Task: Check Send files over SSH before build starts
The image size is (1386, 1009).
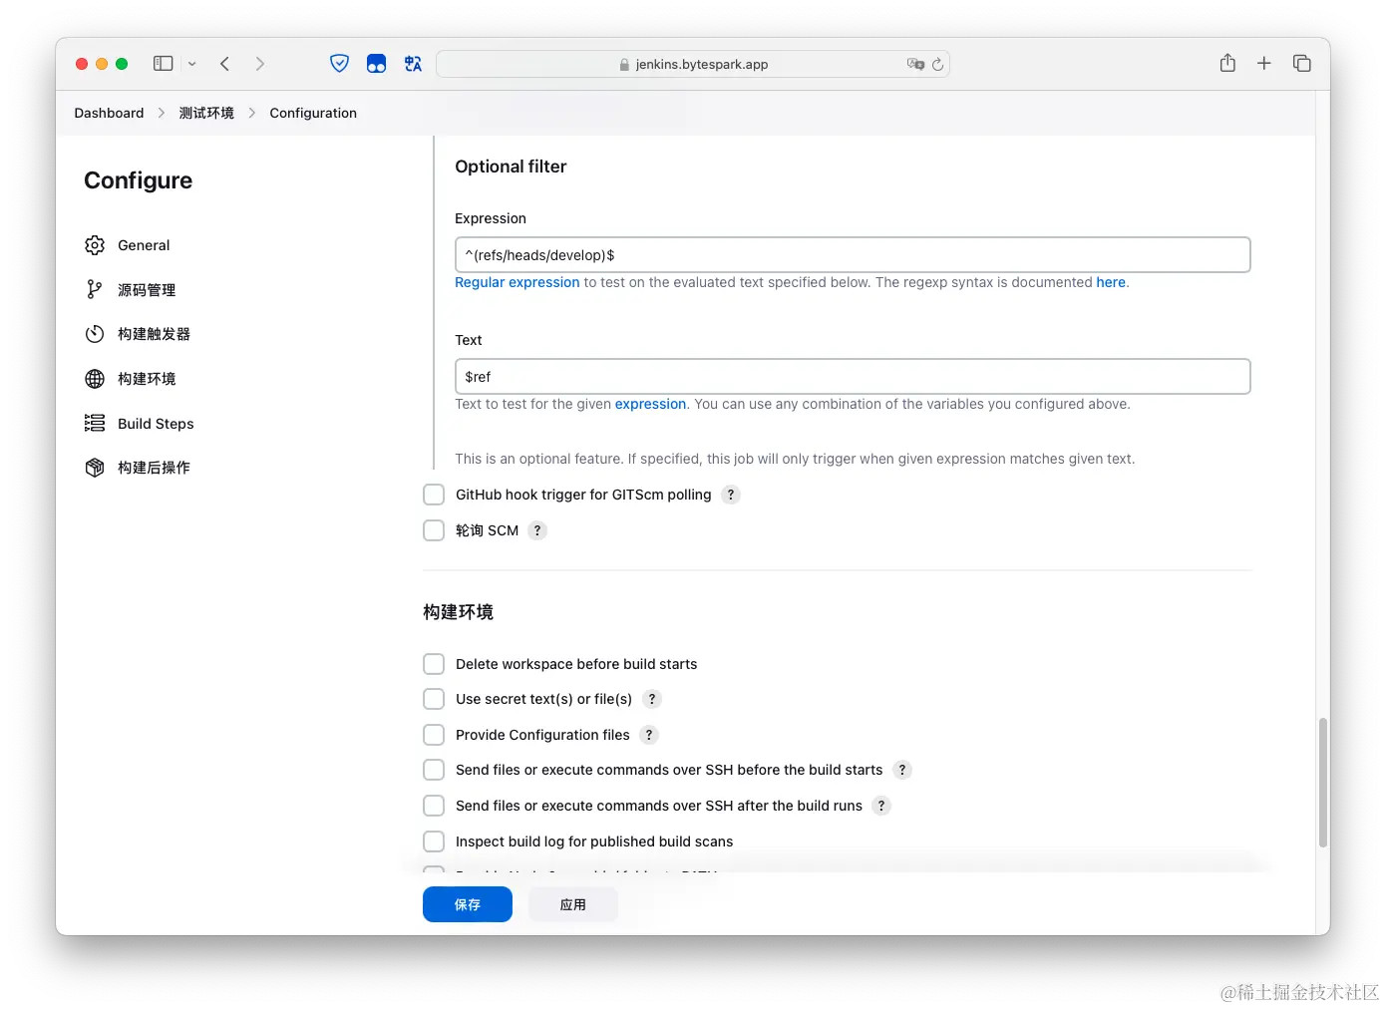Action: pyautogui.click(x=434, y=770)
